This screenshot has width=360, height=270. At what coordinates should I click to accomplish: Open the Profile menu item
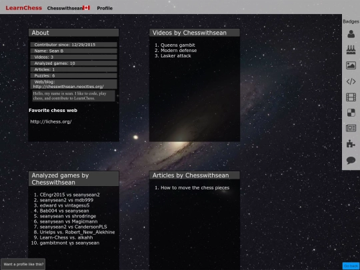(105, 8)
